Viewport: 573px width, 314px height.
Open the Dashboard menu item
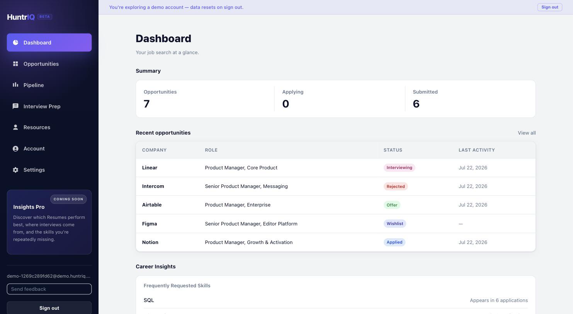49,43
